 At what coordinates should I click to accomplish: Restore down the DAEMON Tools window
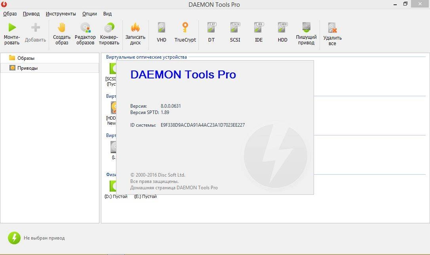(x=405, y=4)
